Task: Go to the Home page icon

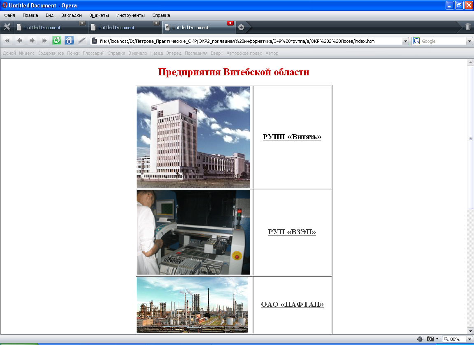Action: 69,40
